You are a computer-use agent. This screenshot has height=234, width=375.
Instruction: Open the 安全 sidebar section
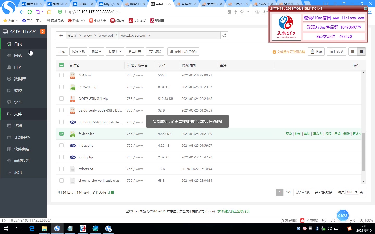(x=23, y=102)
